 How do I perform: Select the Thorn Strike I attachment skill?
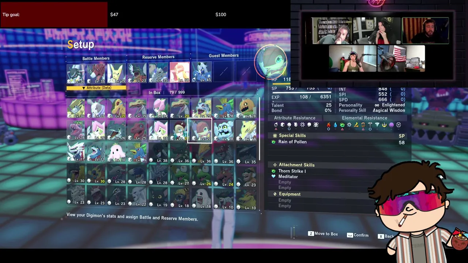pyautogui.click(x=292, y=171)
